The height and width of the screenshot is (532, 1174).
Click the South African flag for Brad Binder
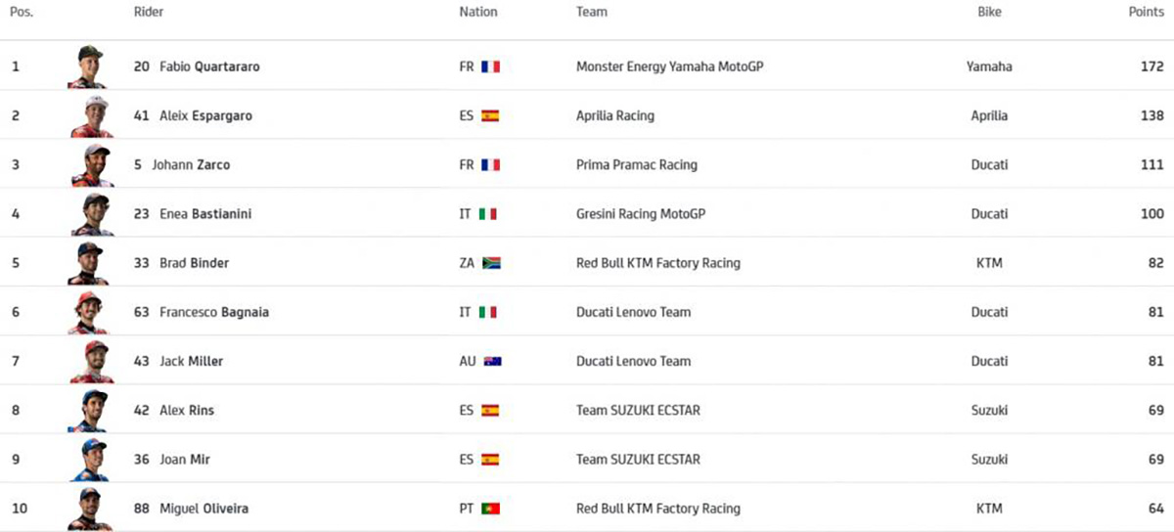(x=491, y=263)
